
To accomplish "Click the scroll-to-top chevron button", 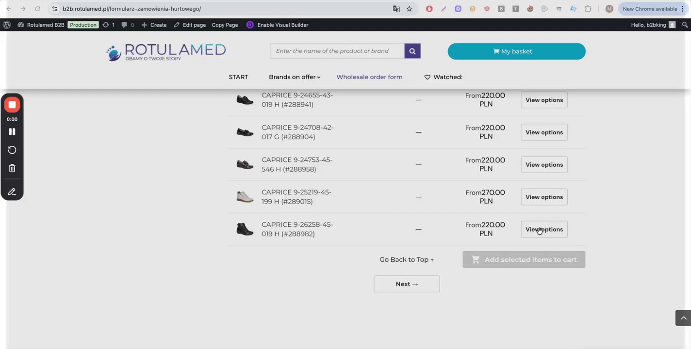I will pos(683,318).
